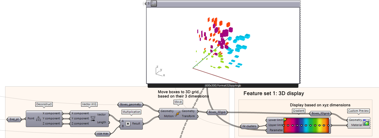Click the Move label tag
This screenshot has height=138, width=379.
pos(178,102)
